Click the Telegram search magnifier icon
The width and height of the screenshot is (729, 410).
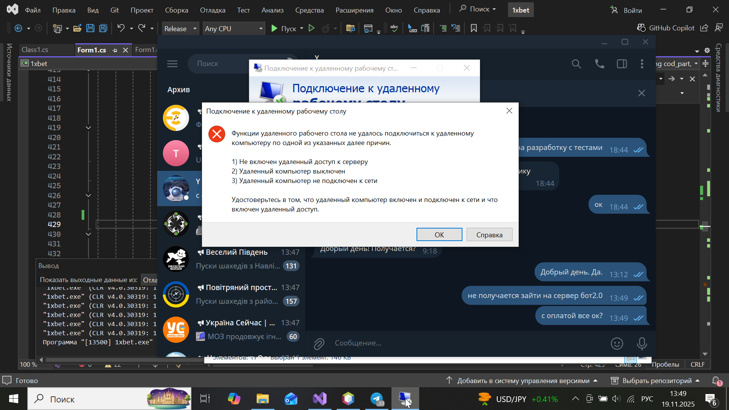tap(576, 64)
